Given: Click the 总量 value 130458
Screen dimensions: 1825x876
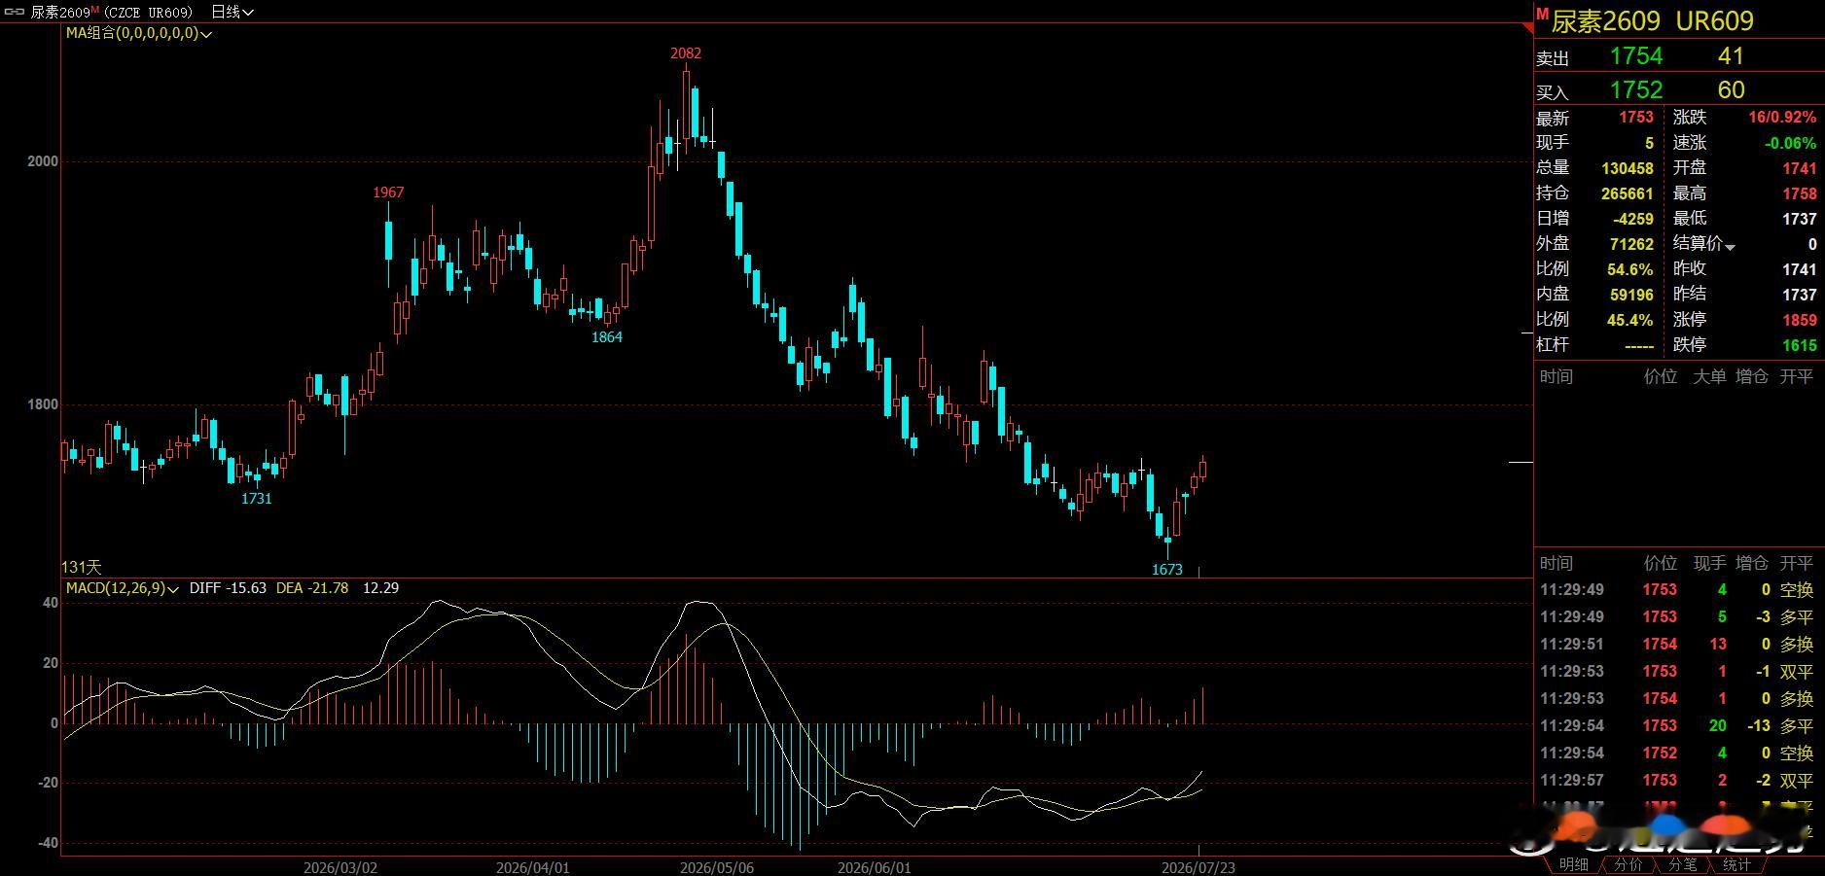Looking at the screenshot, I should pyautogui.click(x=1628, y=168).
